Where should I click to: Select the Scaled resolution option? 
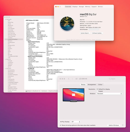pyautogui.click(x=97, y=91)
